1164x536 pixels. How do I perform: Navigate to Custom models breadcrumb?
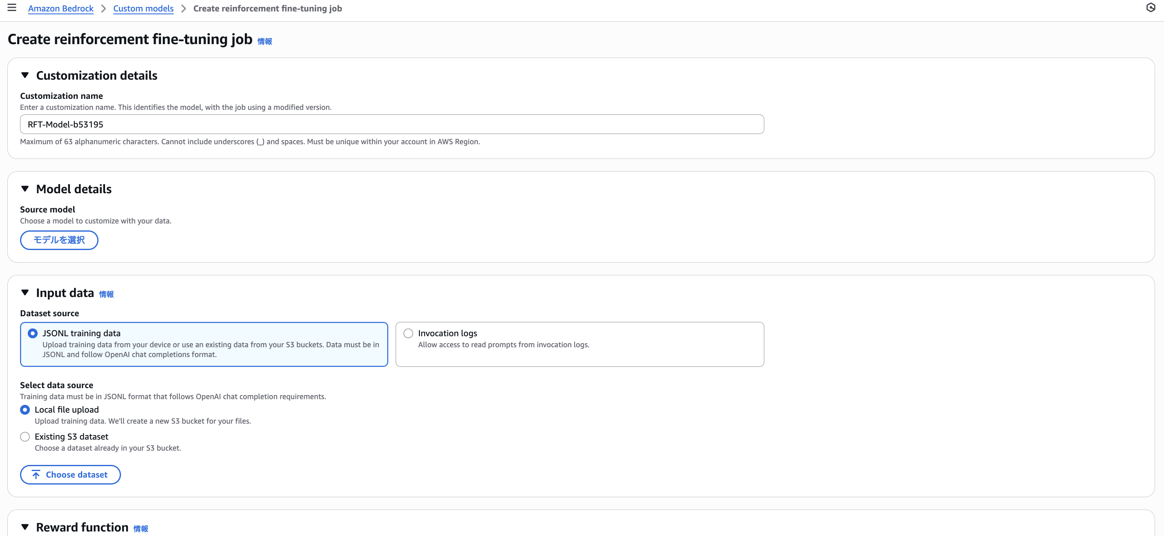143,9
